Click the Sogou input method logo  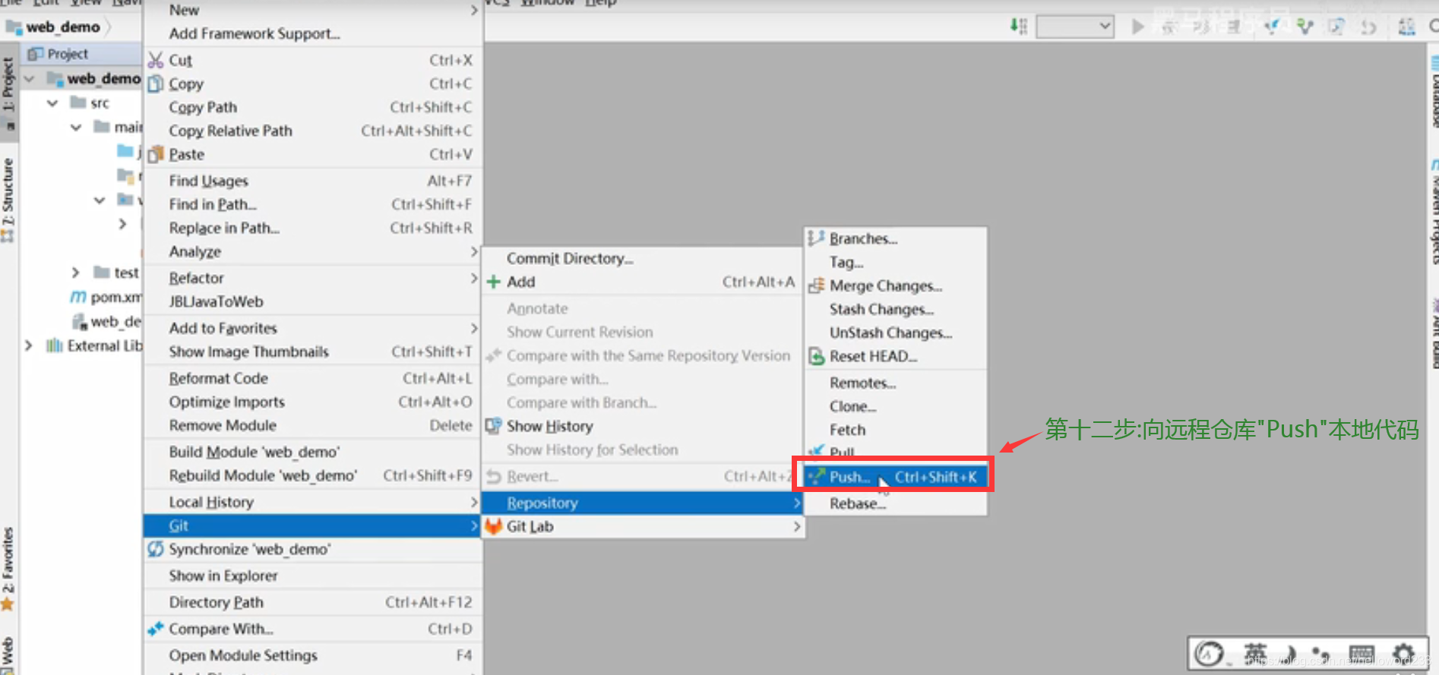[x=1210, y=653]
